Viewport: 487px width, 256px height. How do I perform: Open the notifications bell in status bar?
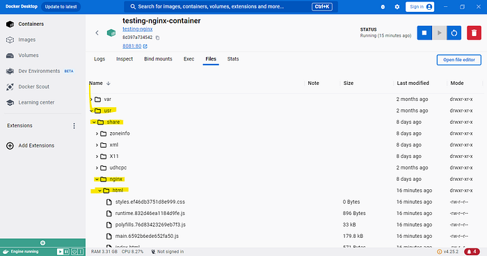[x=472, y=251]
